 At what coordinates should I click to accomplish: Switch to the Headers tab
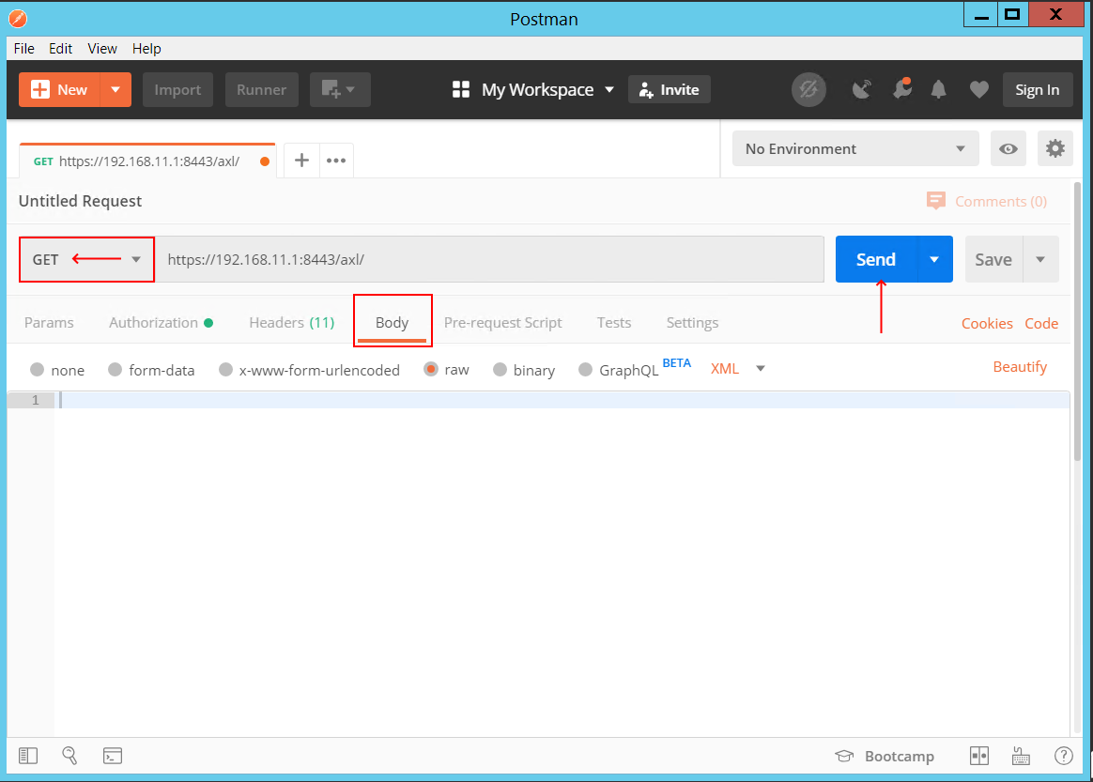pos(291,322)
